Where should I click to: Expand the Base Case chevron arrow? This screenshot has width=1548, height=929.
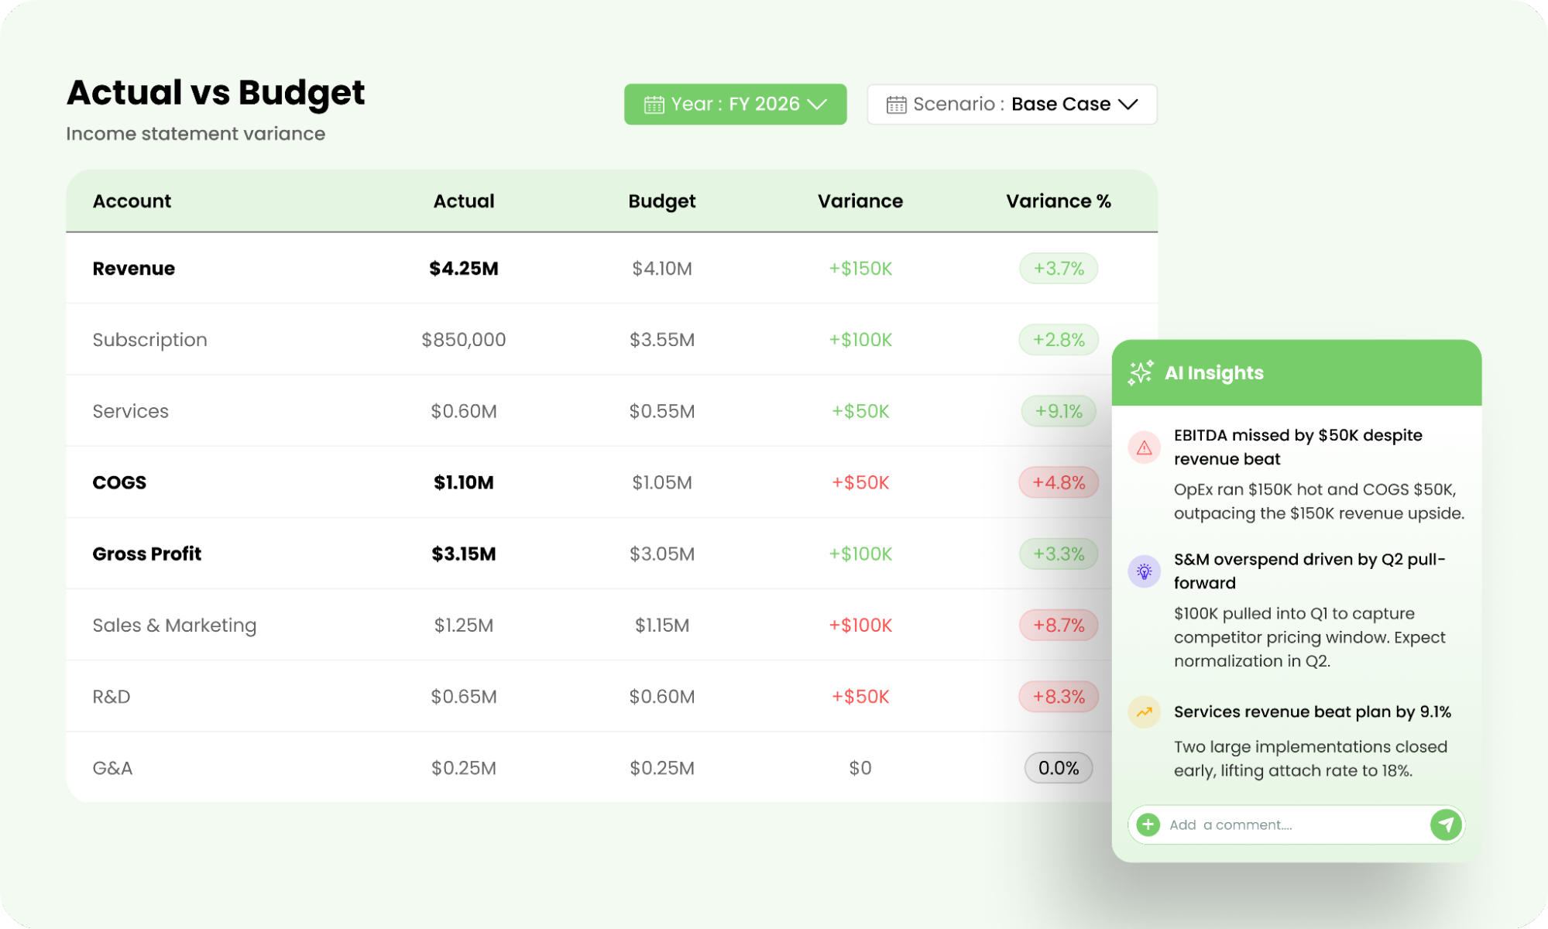pyautogui.click(x=1128, y=104)
